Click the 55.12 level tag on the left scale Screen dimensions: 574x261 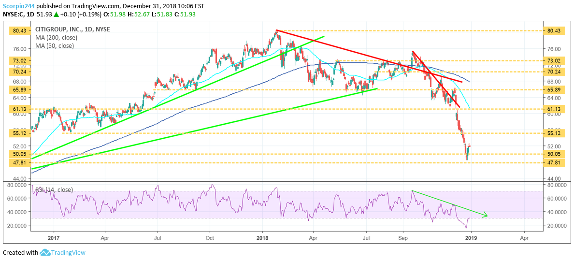click(20, 133)
